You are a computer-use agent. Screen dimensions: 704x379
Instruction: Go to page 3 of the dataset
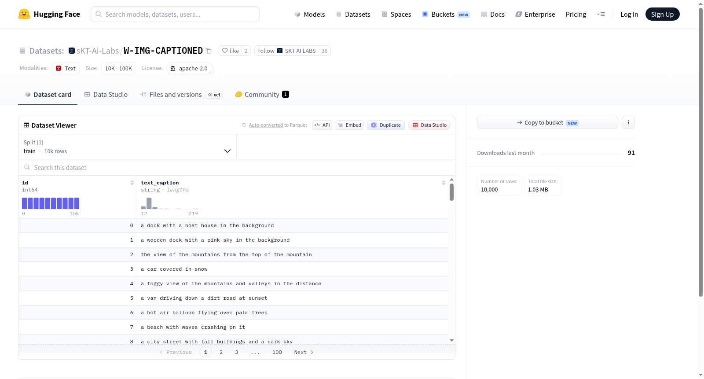237,352
